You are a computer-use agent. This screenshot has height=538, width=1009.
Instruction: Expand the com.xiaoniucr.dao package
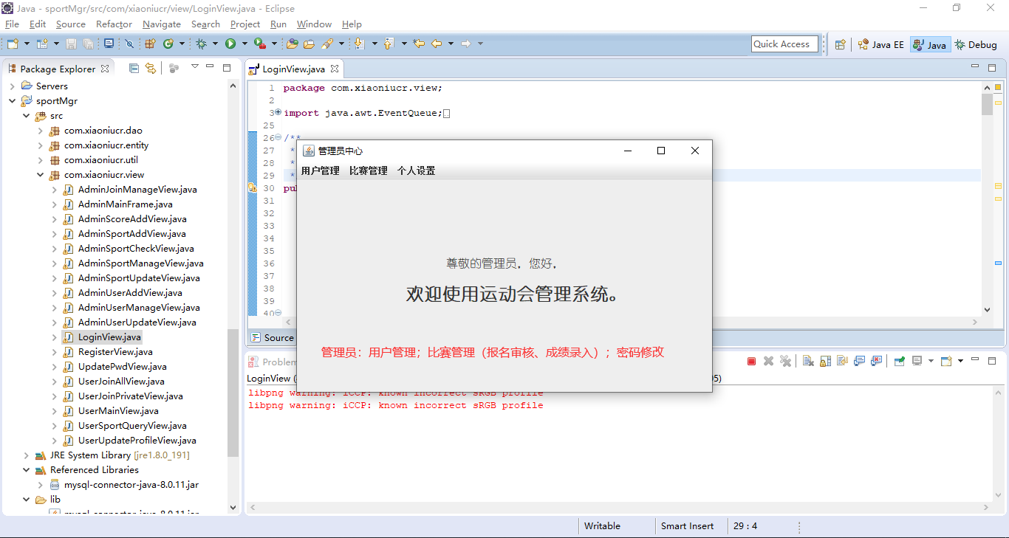click(x=41, y=131)
